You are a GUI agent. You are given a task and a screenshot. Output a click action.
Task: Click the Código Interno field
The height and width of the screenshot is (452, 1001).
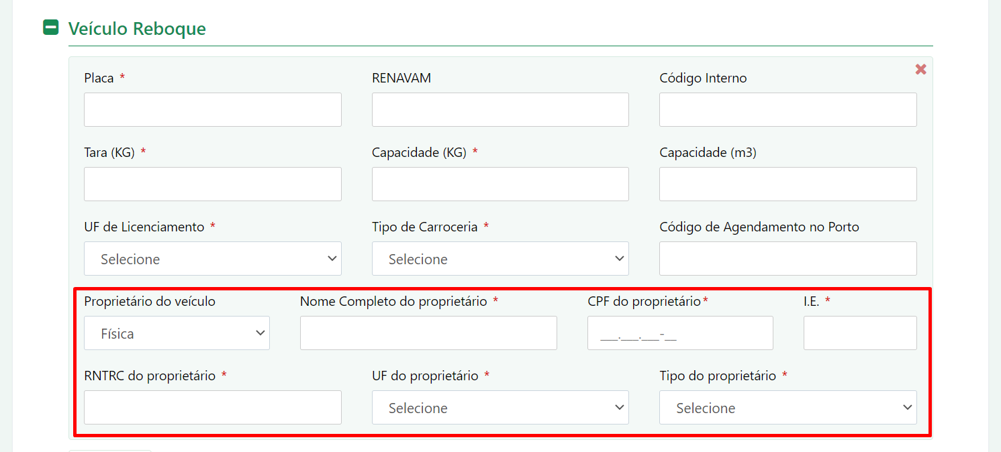[x=788, y=109]
